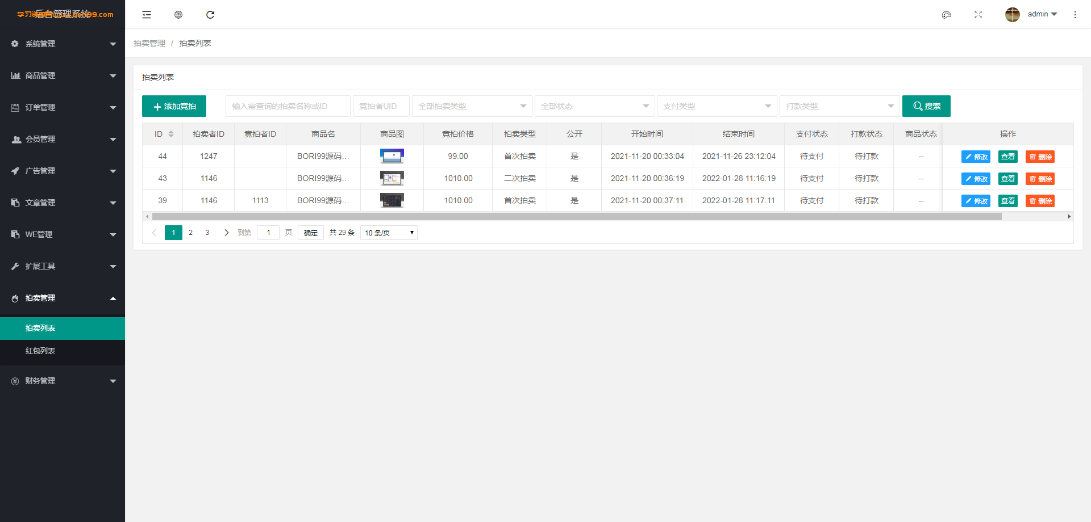
Task: Open the website globe icon in the header
Action: pyautogui.click(x=178, y=15)
